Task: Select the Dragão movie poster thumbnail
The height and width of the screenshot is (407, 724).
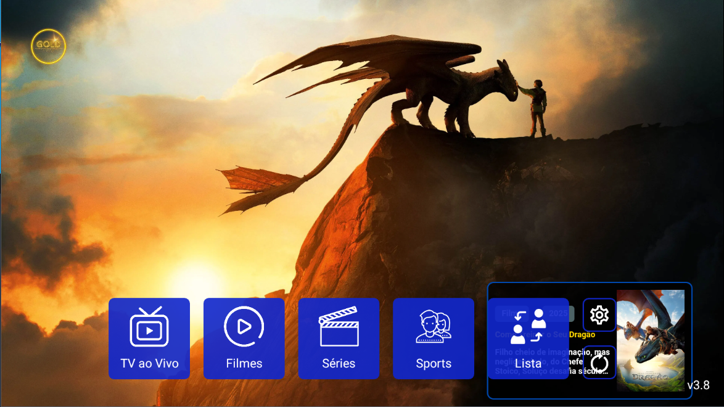Action: click(x=651, y=340)
